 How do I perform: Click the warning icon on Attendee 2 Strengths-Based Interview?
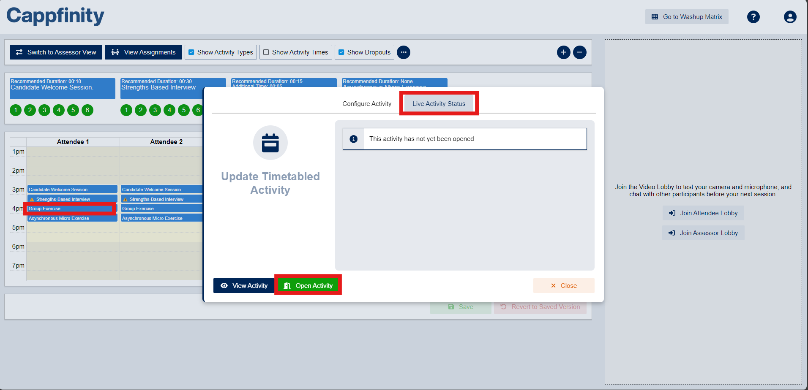(125, 199)
